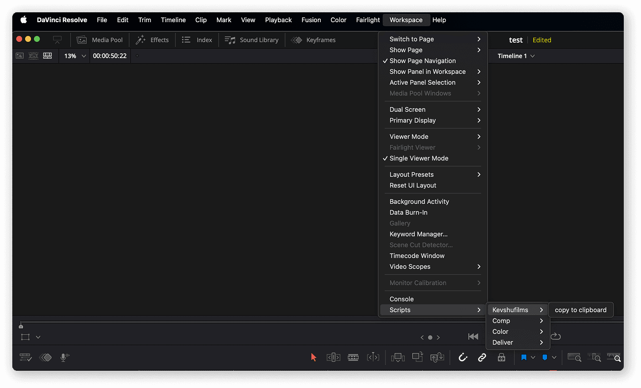Expand the Primary Display submenu

(x=433, y=120)
